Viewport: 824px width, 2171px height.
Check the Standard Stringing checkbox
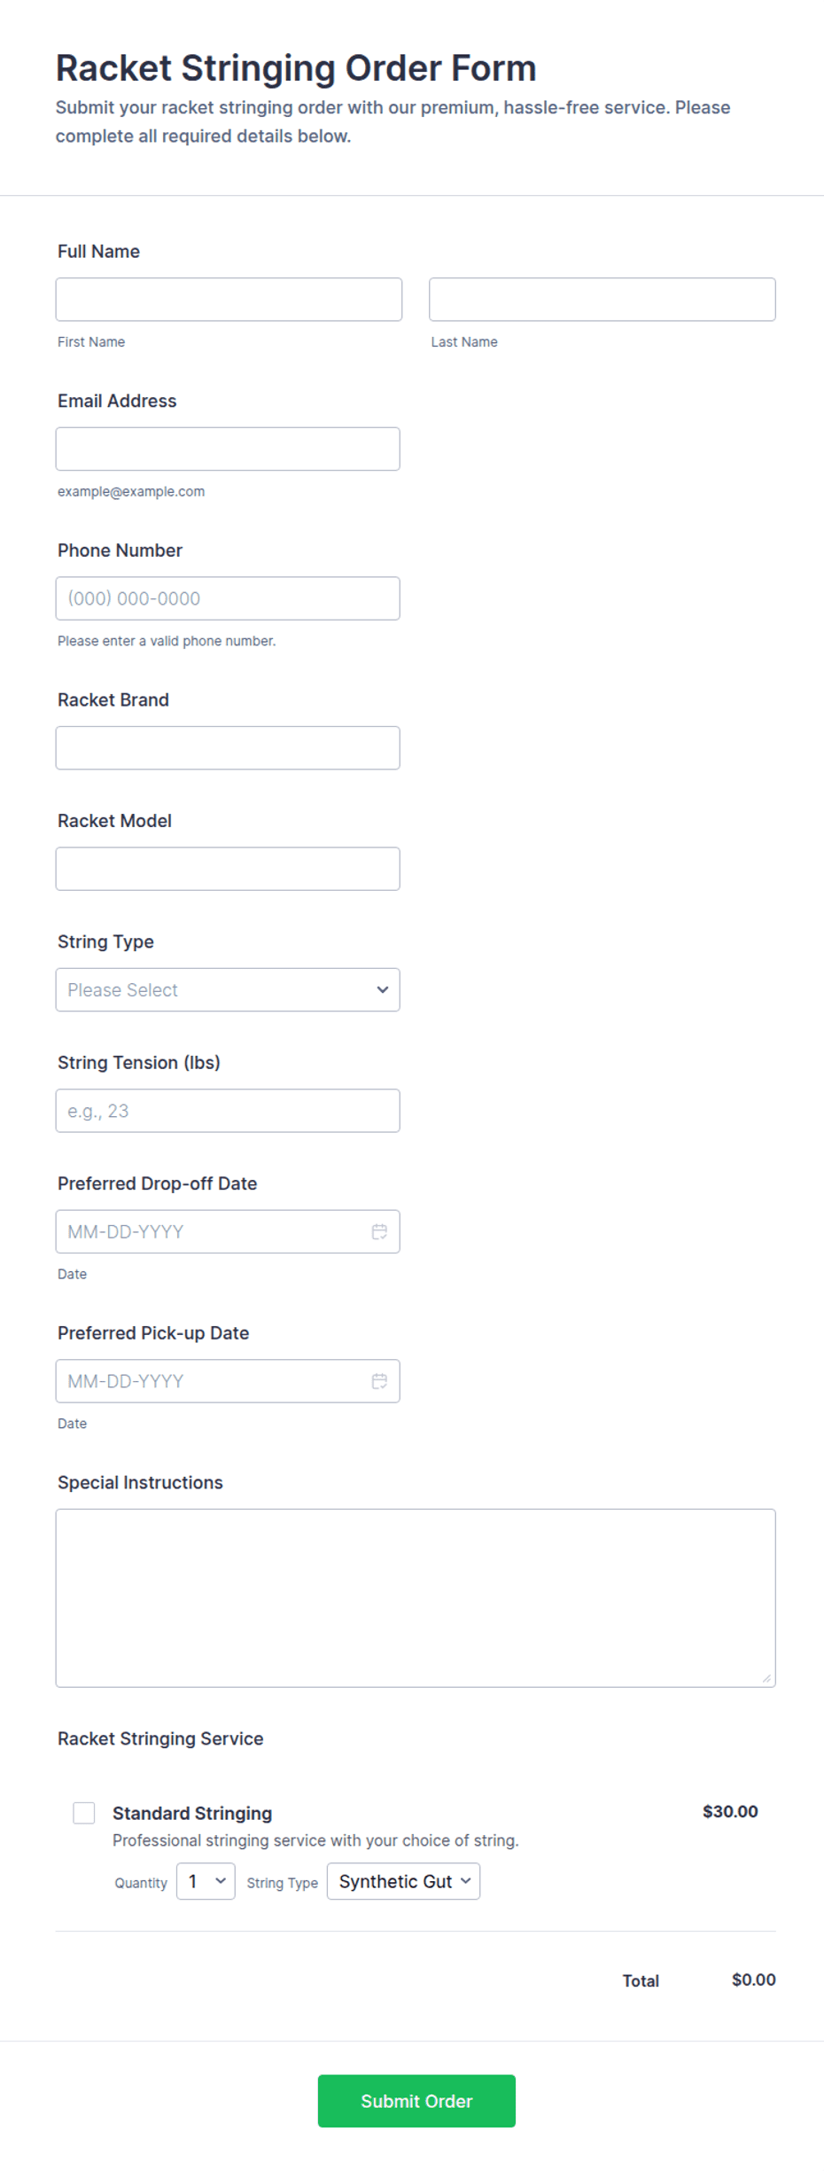tap(84, 1813)
